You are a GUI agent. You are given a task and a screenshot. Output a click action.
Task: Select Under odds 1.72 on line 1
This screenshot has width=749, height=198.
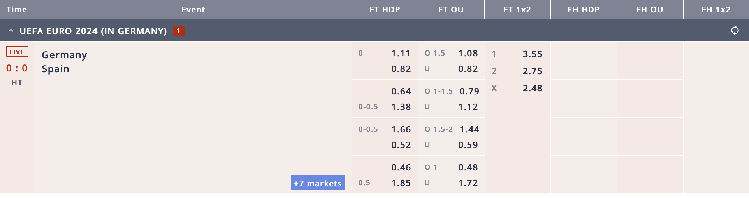(468, 183)
